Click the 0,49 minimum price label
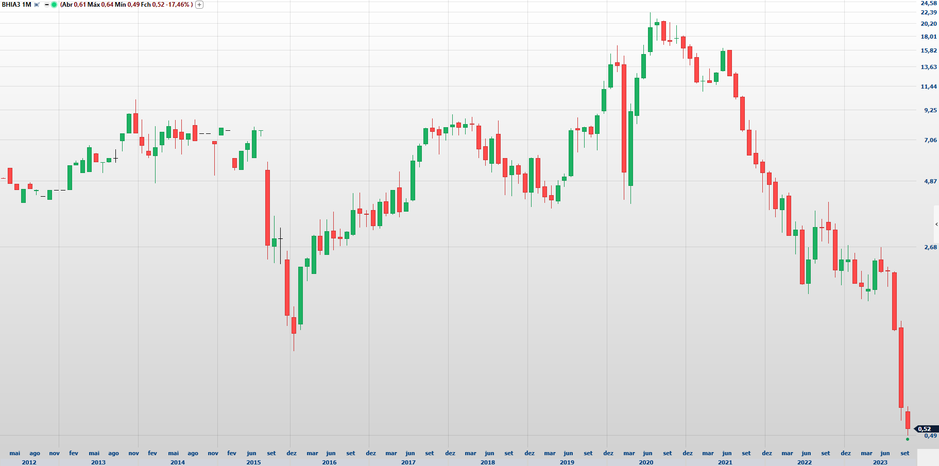Viewport: 939px width, 466px height. (930, 436)
